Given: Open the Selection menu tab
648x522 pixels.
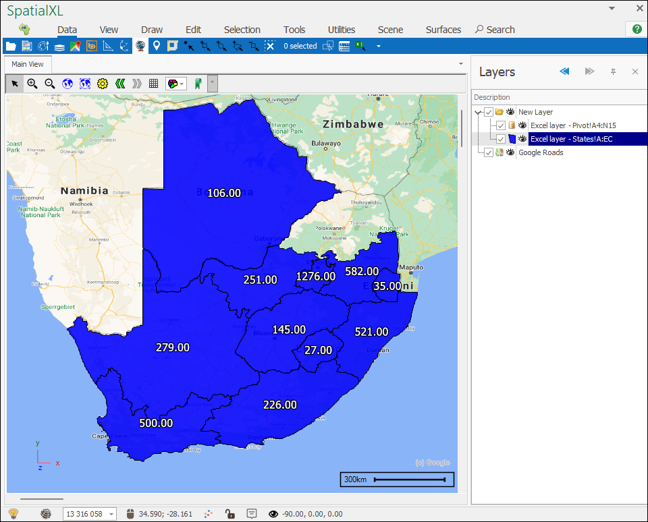Looking at the screenshot, I should (x=242, y=30).
